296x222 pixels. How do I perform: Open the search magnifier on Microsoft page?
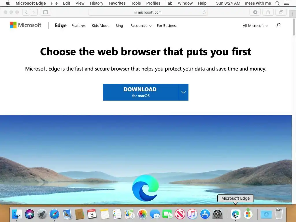point(278,25)
